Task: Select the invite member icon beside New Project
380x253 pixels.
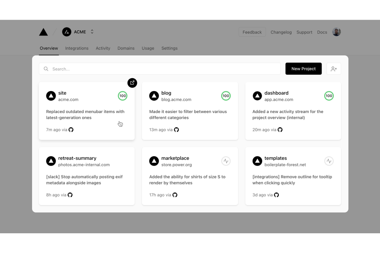Action: tap(334, 69)
